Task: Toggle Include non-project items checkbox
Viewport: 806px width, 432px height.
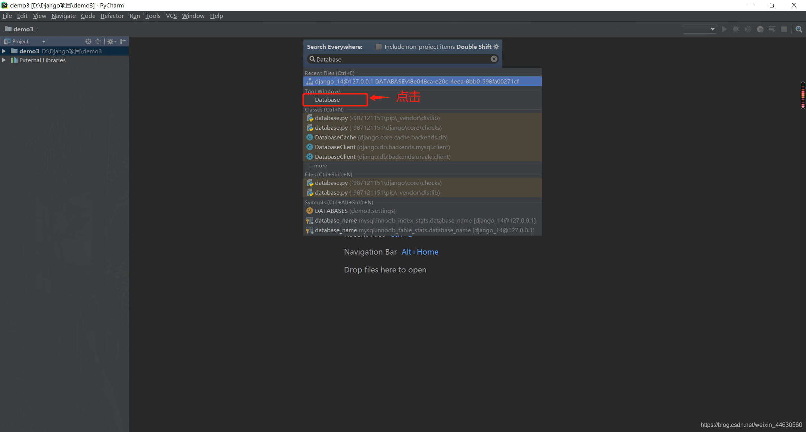Action: [x=379, y=47]
